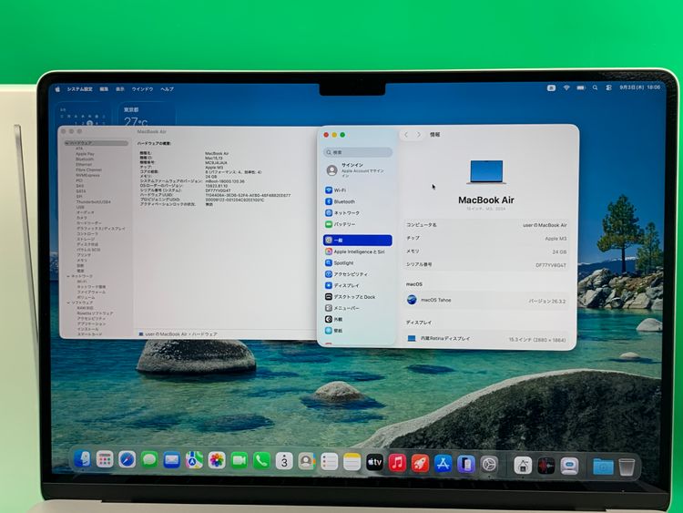
Task: Click the Tokyo weather widget on desktop
Action: pos(147,114)
